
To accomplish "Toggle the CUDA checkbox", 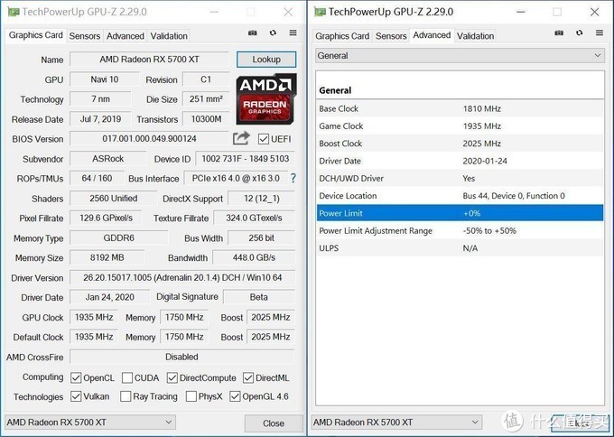I will (x=127, y=378).
